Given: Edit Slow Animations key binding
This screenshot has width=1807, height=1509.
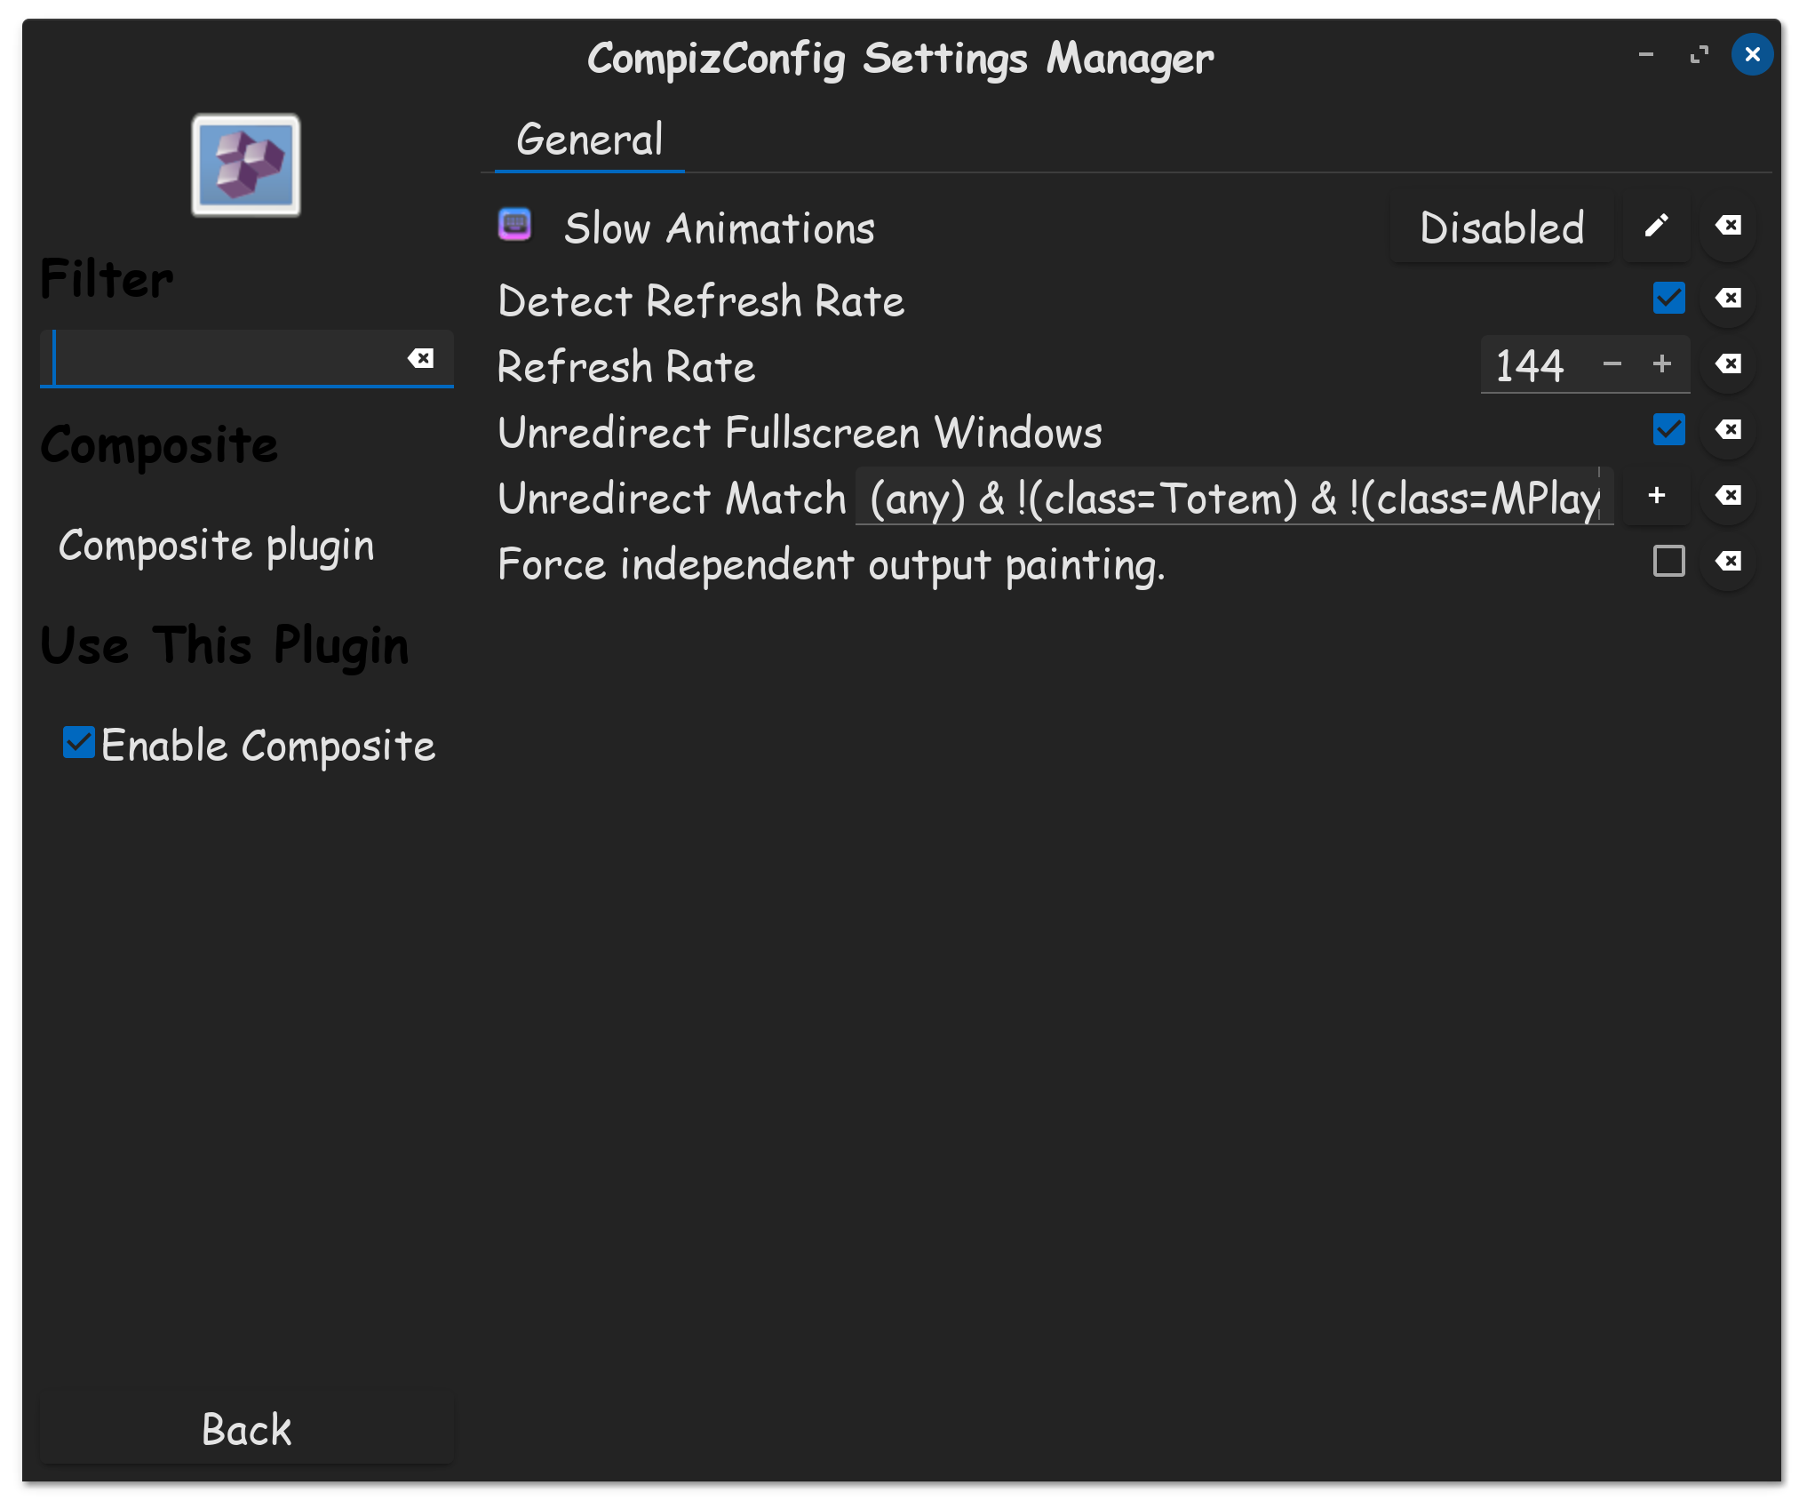Looking at the screenshot, I should (x=1656, y=227).
